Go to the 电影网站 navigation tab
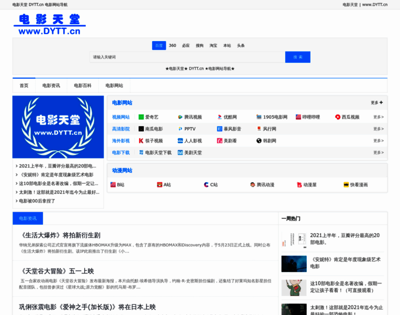 pos(114,86)
